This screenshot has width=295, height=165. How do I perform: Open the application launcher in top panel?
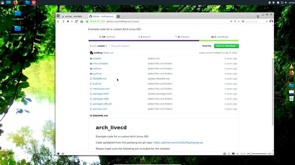coord(2,2)
